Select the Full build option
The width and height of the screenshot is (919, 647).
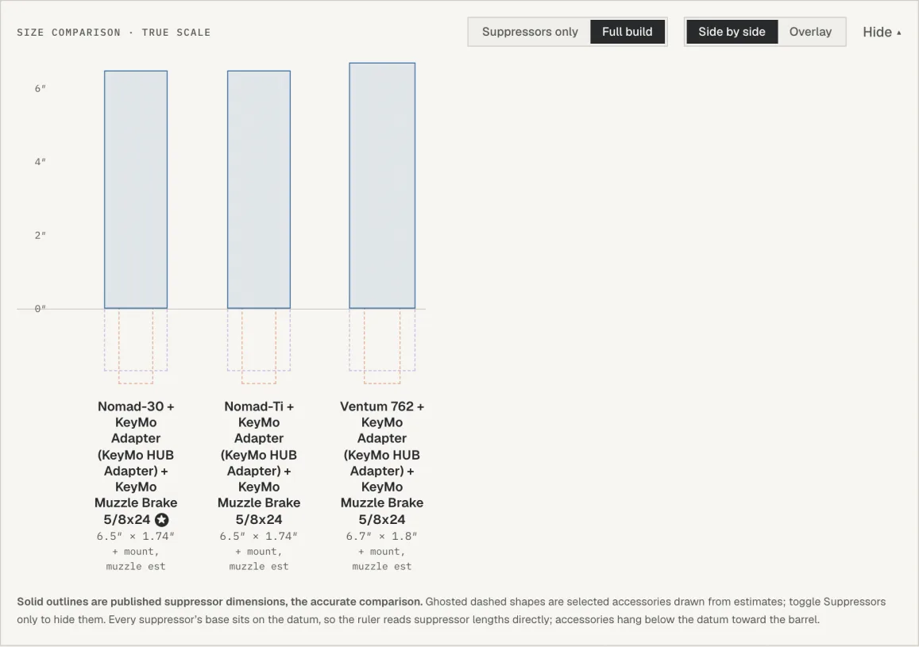(x=627, y=32)
